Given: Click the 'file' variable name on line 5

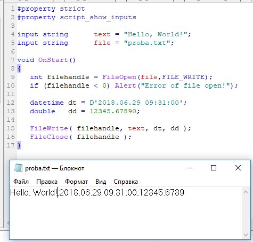Looking at the screenshot, I should pyautogui.click(x=102, y=43).
